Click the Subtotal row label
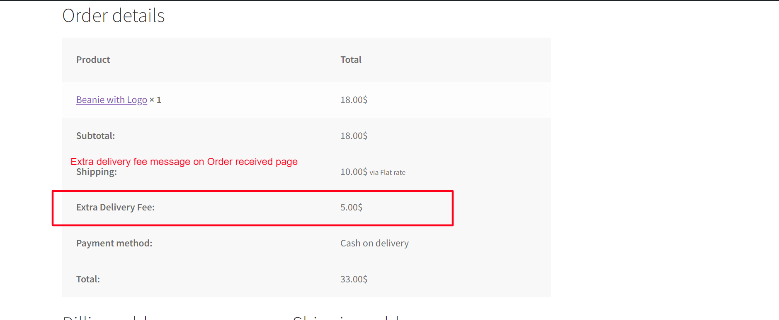This screenshot has width=779, height=320. coord(95,136)
